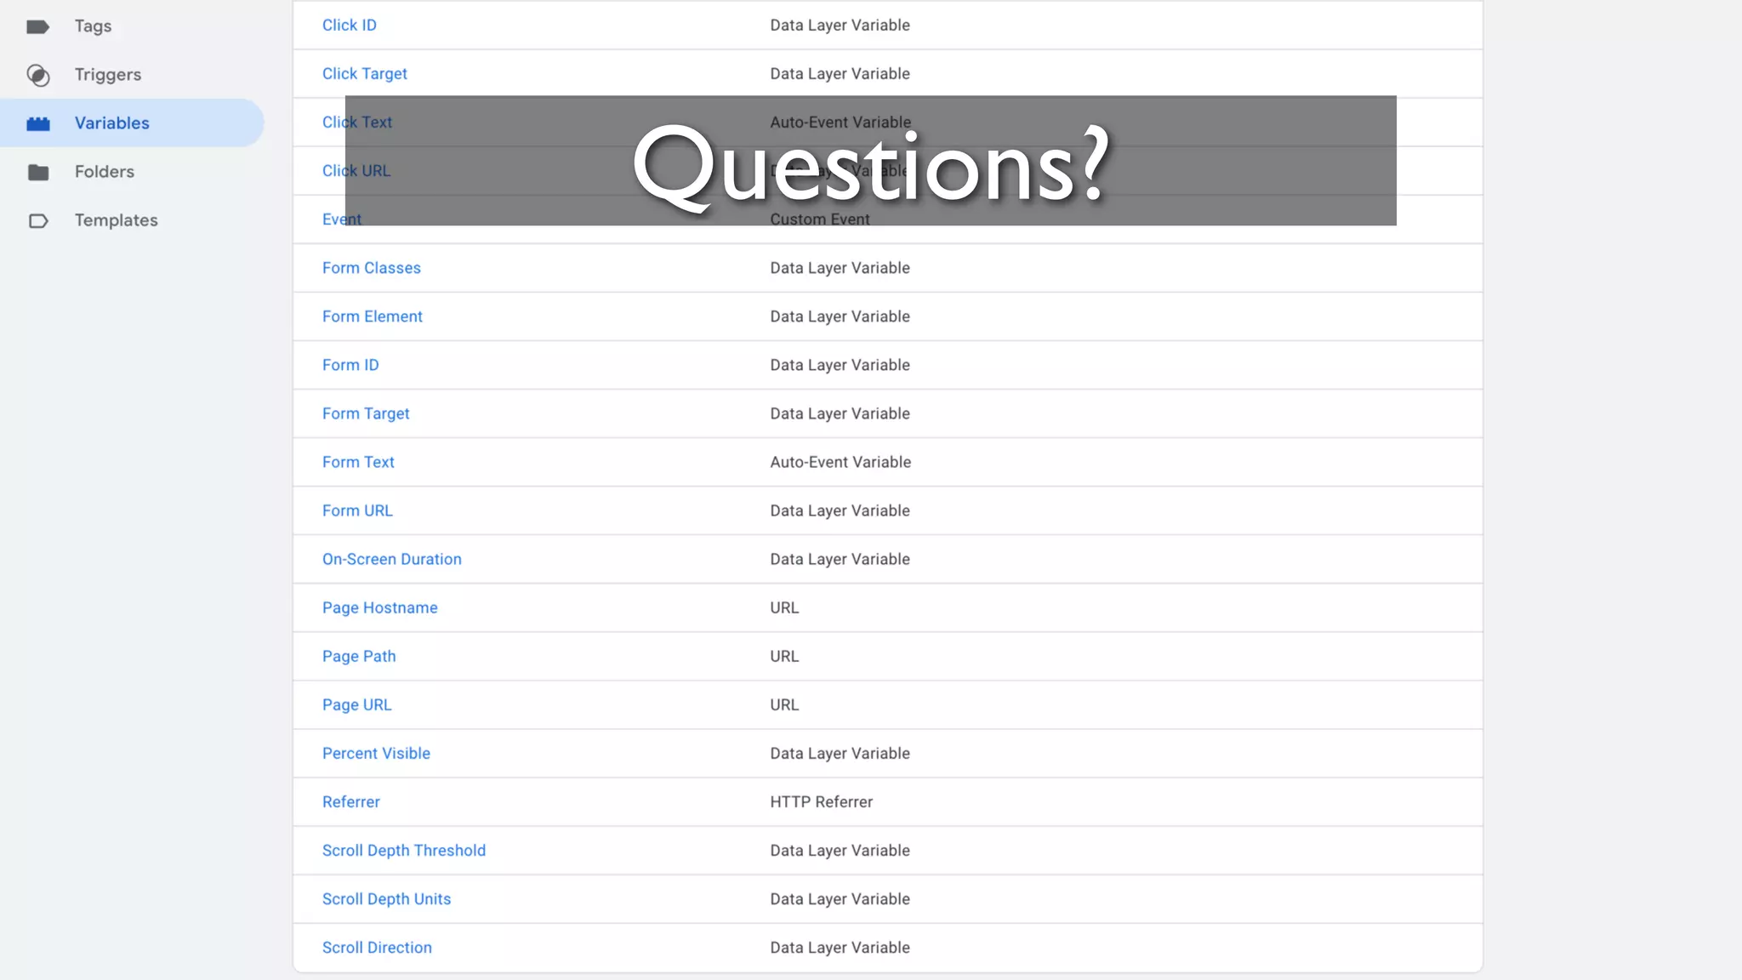Click type cell of Form URL row

(840, 510)
